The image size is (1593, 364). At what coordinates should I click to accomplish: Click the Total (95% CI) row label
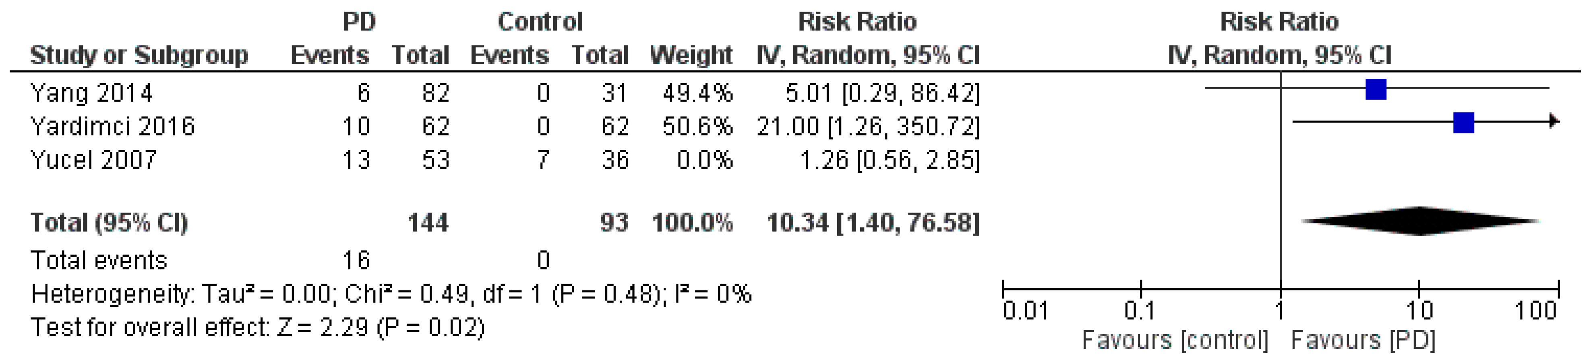109,223
